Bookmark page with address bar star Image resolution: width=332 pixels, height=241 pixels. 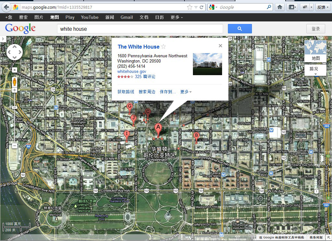point(189,7)
